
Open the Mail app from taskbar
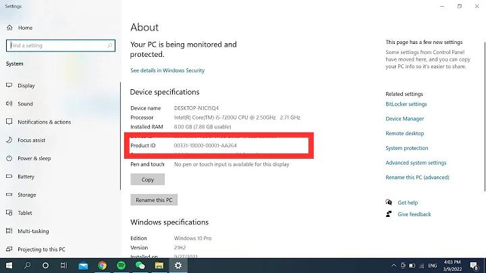[x=83, y=266]
